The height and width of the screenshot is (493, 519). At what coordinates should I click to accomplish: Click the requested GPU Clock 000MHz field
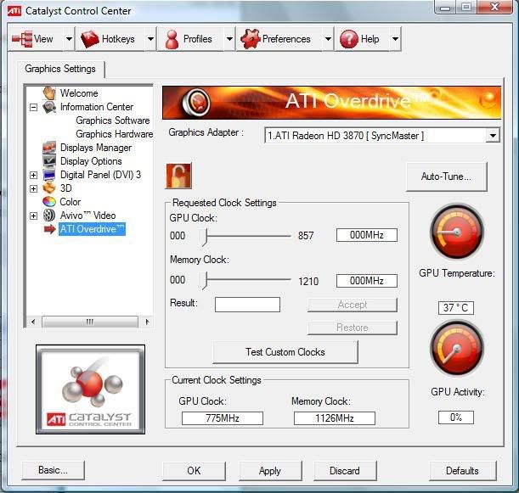(367, 235)
